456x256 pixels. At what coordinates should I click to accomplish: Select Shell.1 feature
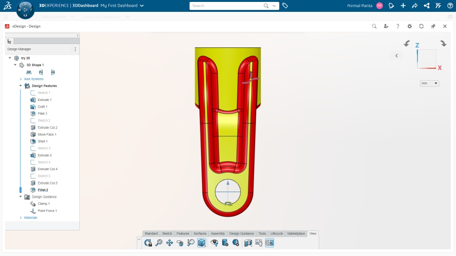pos(42,141)
